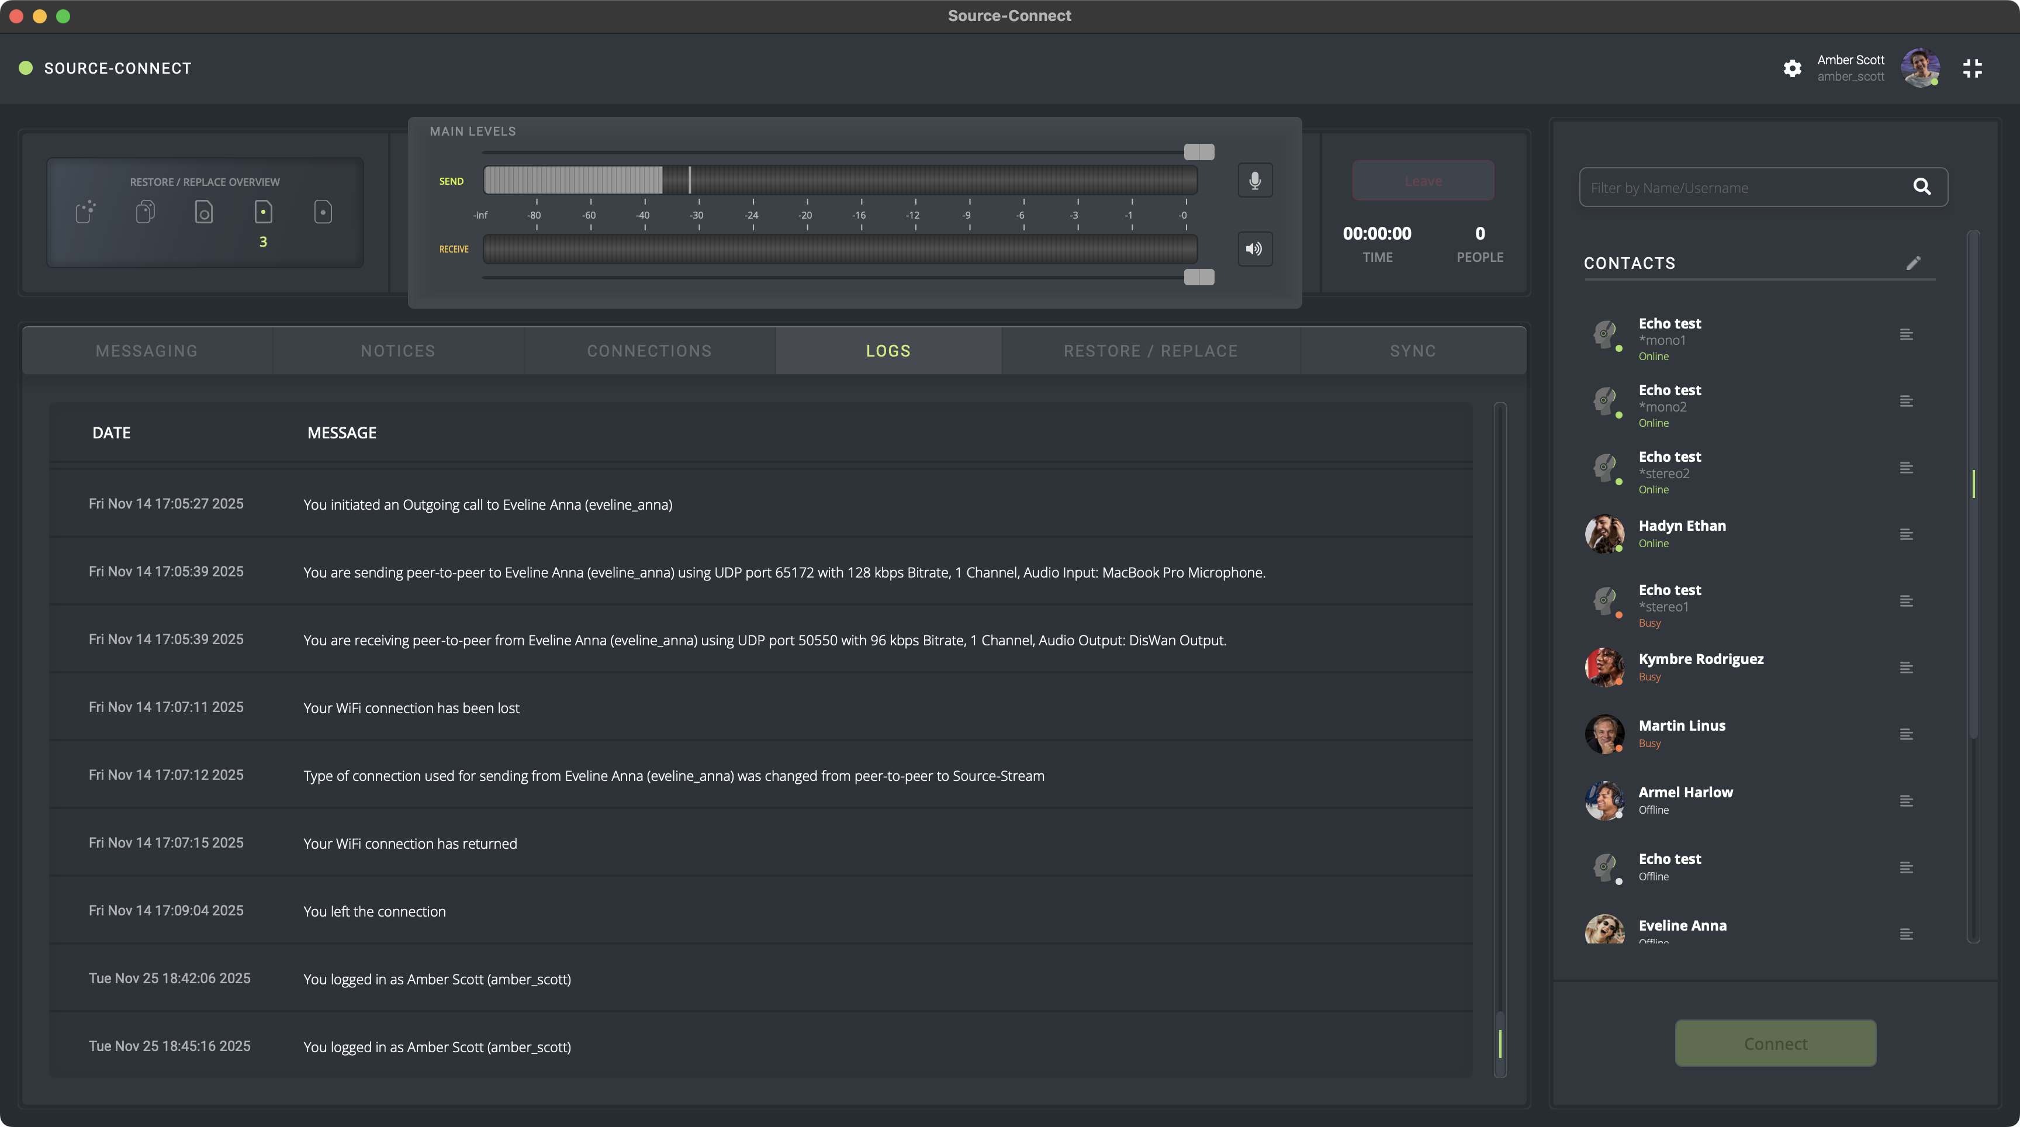Click the scattered dots icon in Restore/Replace overview

85,212
